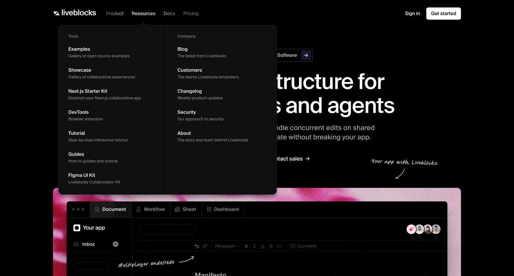Click the Liveblocks logo

tap(74, 13)
